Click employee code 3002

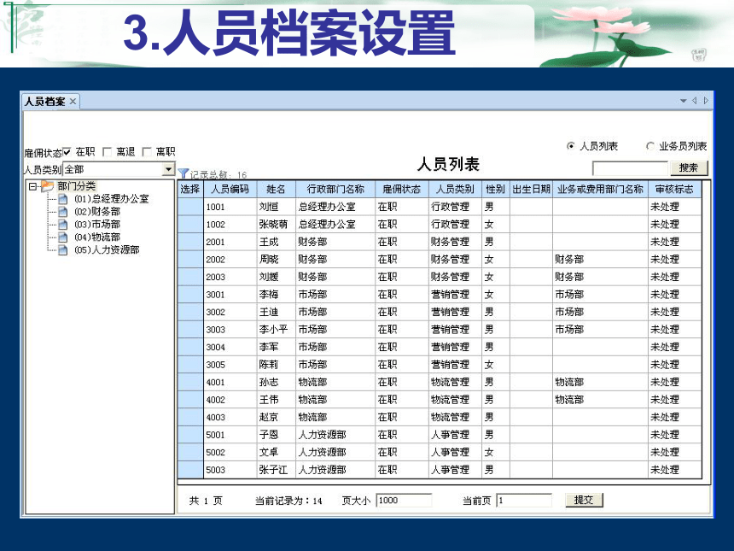[215, 312]
